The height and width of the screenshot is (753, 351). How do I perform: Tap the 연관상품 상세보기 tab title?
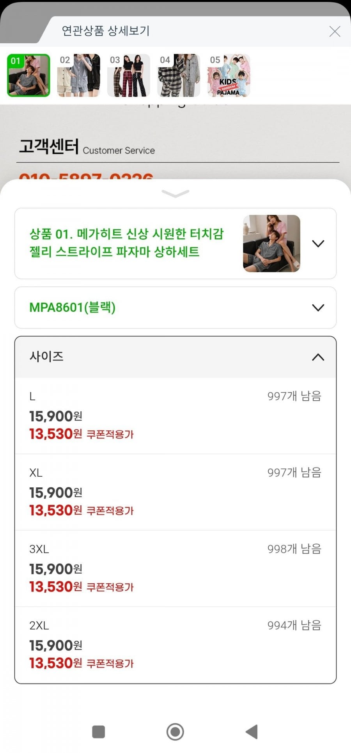[106, 31]
